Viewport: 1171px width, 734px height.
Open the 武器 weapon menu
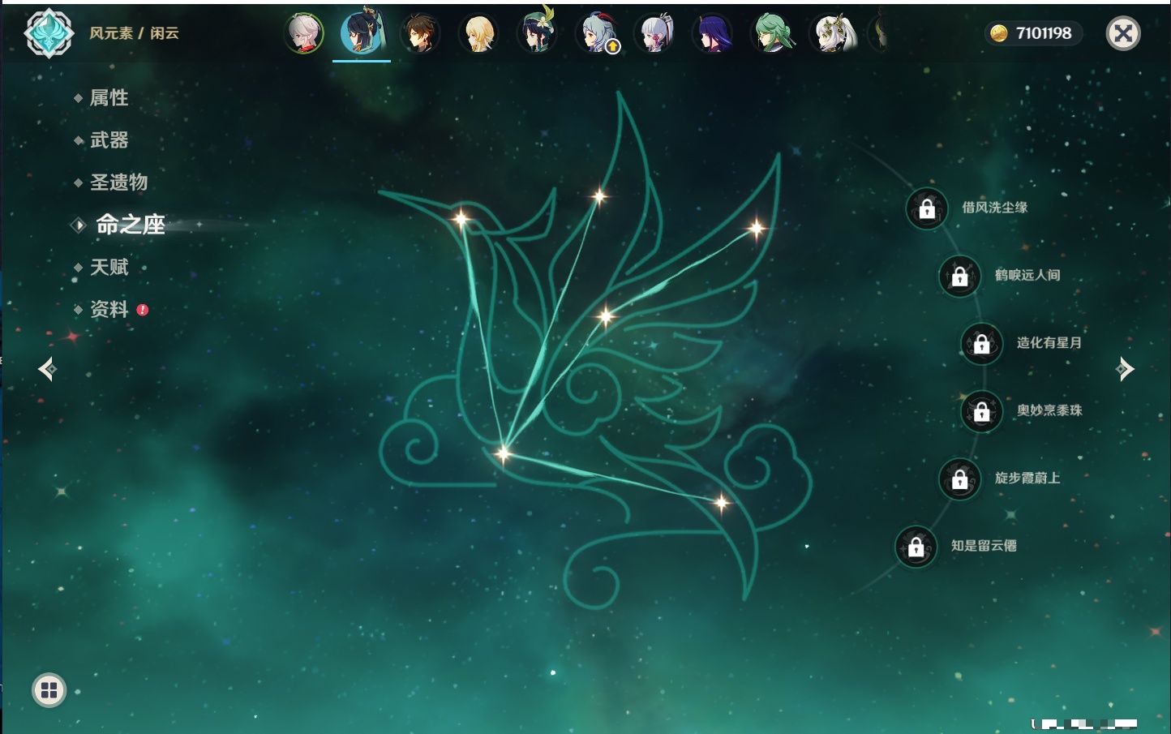click(x=109, y=140)
